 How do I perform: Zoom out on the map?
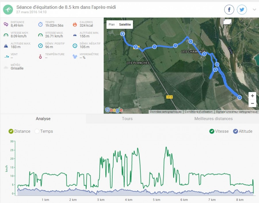tap(252, 103)
